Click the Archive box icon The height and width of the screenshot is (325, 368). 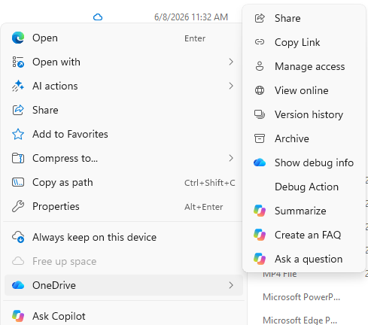(x=260, y=138)
